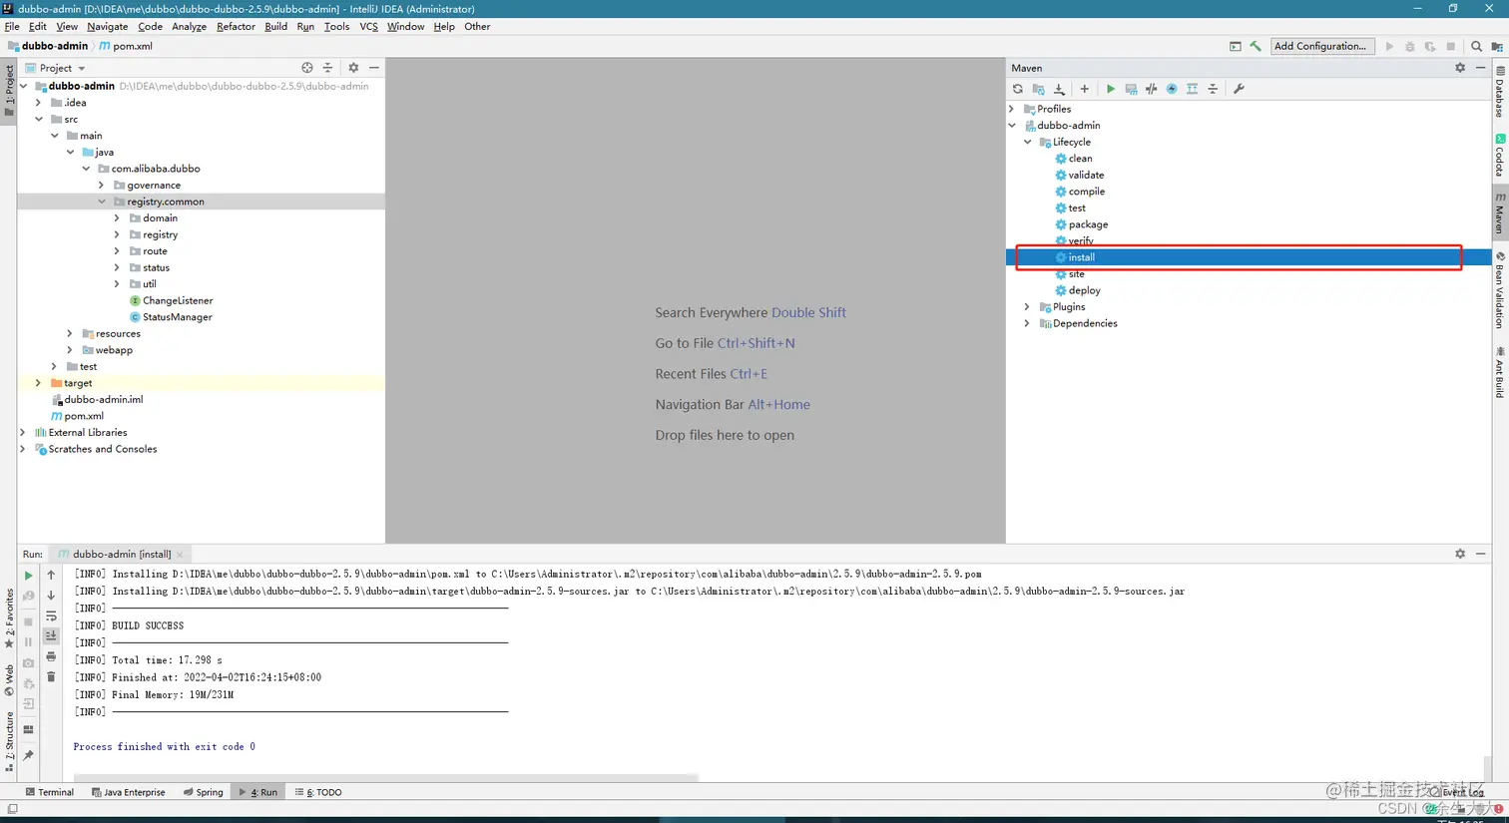Open the Java Enterprise tab

click(x=128, y=792)
